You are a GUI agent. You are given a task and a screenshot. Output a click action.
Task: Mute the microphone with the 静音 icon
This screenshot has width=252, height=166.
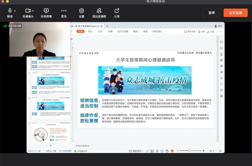[10, 13]
